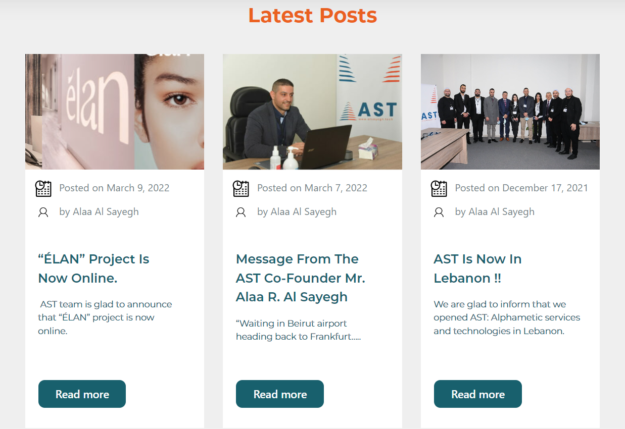
Task: Open AST Is Now In Lebanon title
Action: (x=477, y=269)
